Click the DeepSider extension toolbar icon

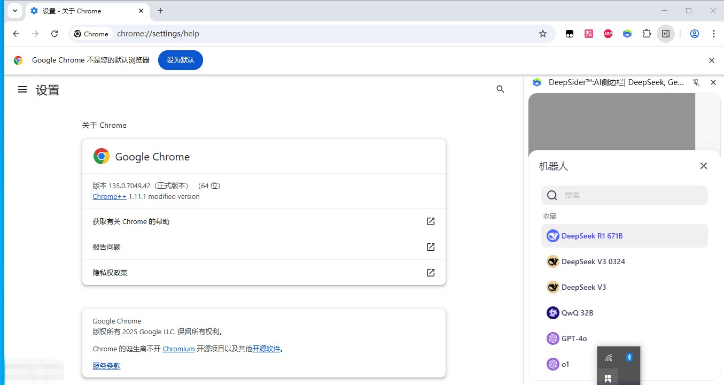point(627,34)
